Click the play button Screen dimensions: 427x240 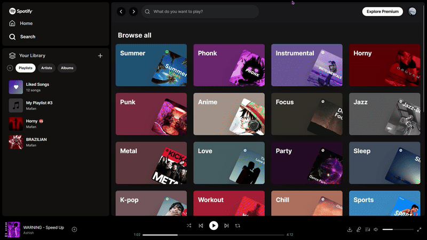tap(213, 226)
